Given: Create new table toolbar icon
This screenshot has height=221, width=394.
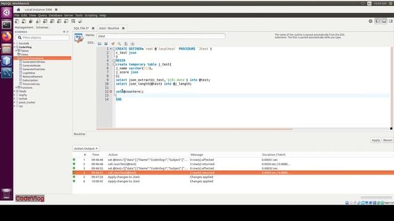Looking at the screenshot, I should click(45, 21).
